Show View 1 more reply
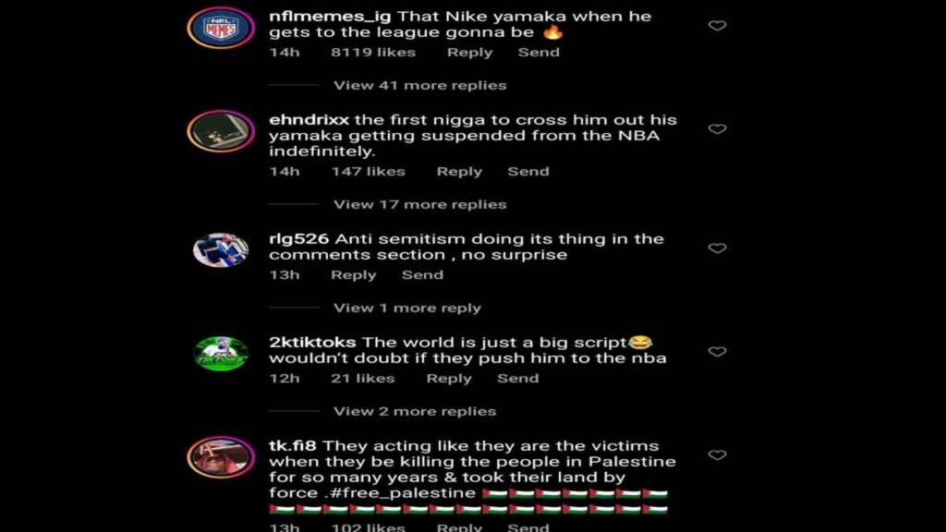 pos(407,308)
